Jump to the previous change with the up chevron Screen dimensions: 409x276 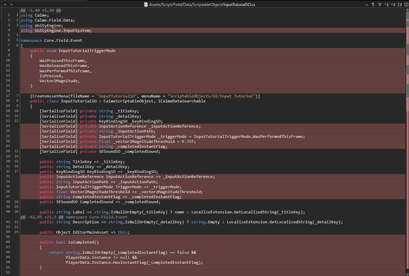coord(4,4)
